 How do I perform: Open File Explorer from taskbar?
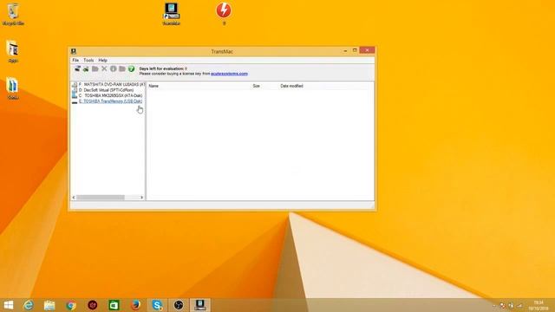[x=49, y=305]
